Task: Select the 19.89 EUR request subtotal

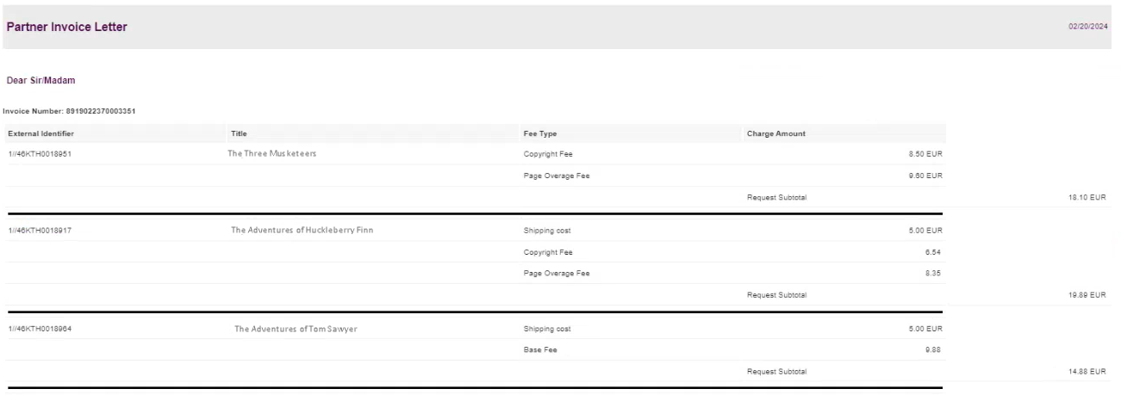Action: (1089, 294)
